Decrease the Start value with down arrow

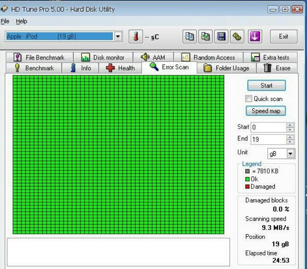click(290, 130)
